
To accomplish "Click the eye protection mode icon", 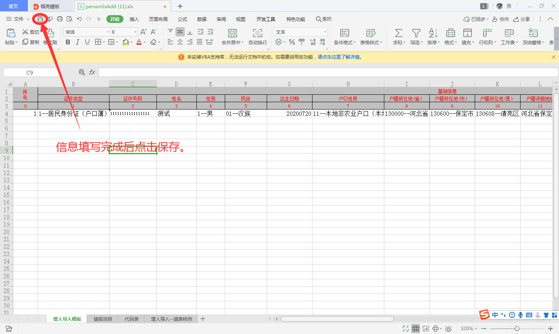I will point(448,329).
